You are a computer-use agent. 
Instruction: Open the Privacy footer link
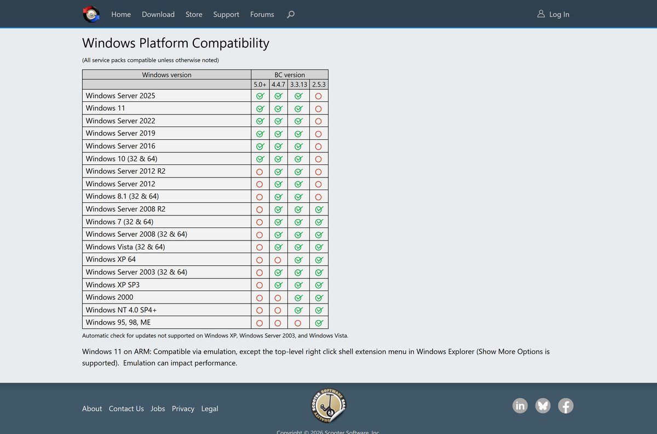click(x=183, y=408)
